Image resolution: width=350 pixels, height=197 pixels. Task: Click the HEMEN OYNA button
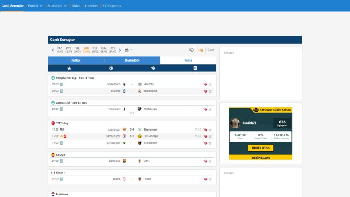pyautogui.click(x=260, y=148)
